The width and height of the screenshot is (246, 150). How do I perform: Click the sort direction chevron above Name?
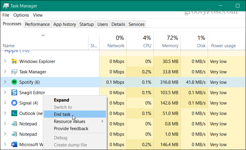[x=43, y=35]
